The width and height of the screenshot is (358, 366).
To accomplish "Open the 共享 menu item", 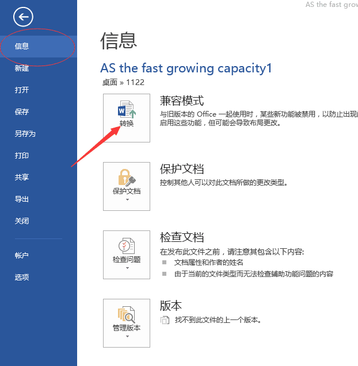I will (x=39, y=178).
